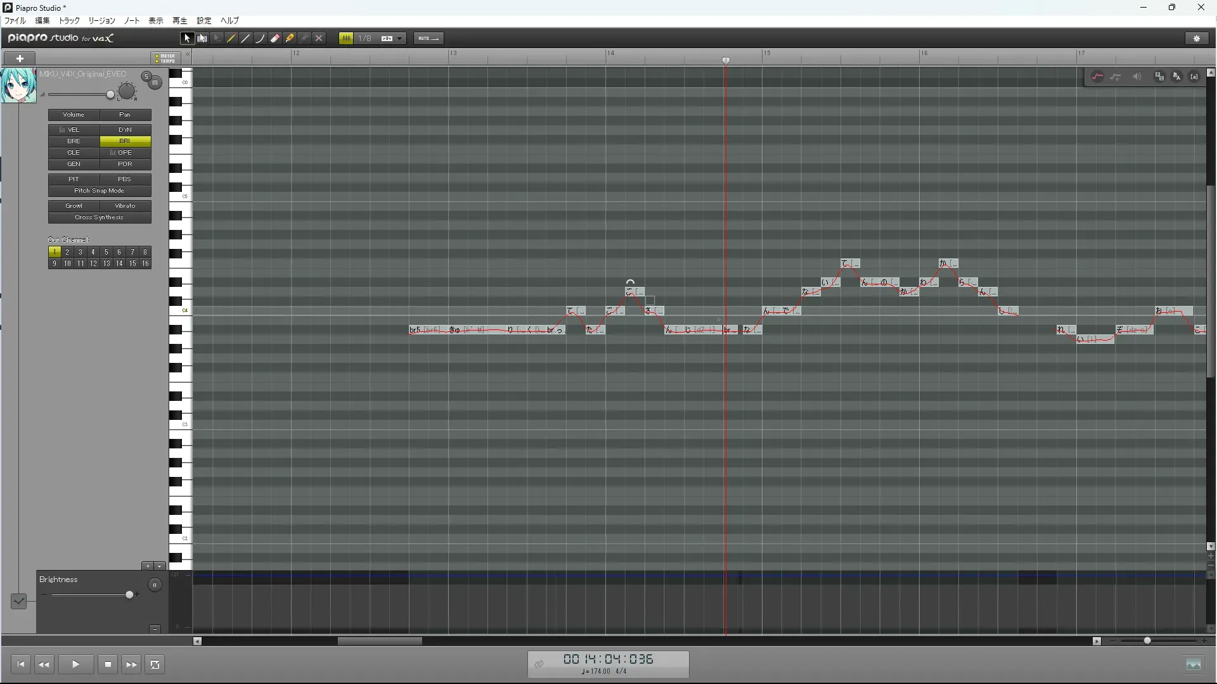
Task: Select the arrow pointer tool
Action: point(187,39)
